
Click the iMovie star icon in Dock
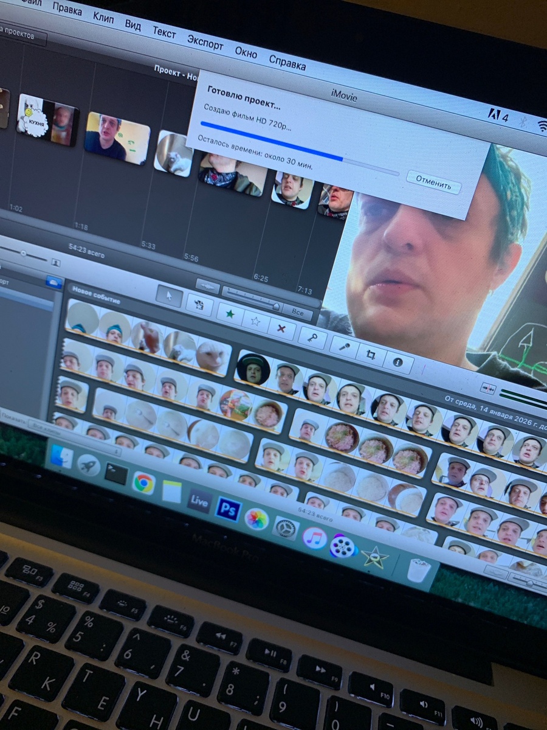point(374,557)
